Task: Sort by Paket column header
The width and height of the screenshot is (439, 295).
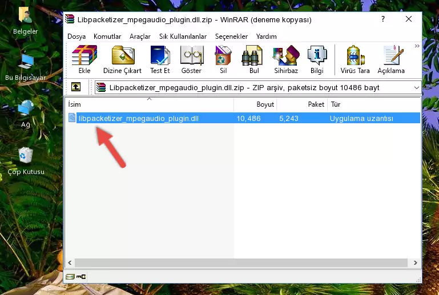Action: [x=302, y=104]
